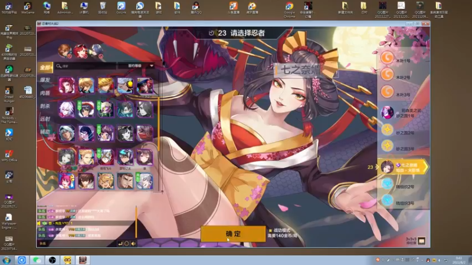This screenshot has height=265, width=472.
Task: Pick the dark blue-haired ninja third row
Action: click(x=86, y=133)
